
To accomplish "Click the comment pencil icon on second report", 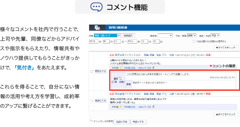I will pos(153,107).
